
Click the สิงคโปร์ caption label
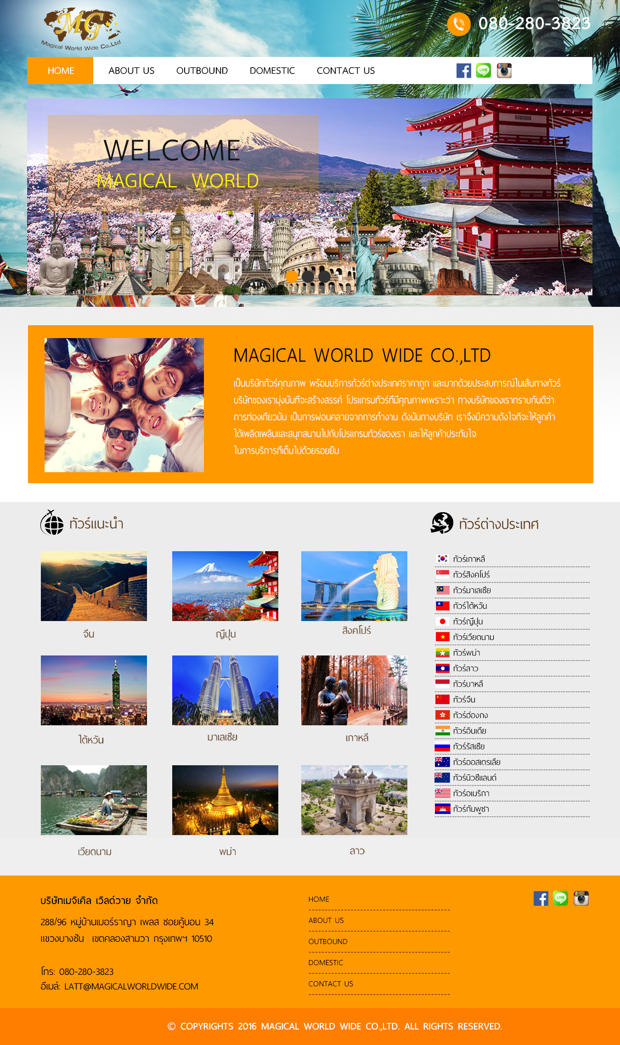(x=356, y=631)
